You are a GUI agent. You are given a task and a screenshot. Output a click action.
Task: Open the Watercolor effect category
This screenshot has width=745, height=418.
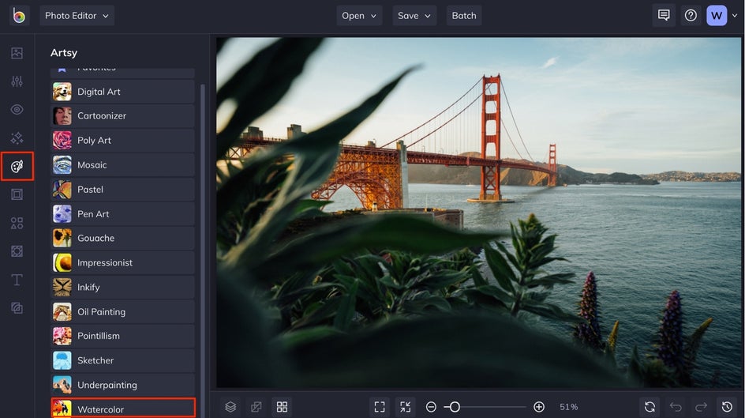click(122, 409)
